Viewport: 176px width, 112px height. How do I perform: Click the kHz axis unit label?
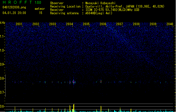point(3,23)
